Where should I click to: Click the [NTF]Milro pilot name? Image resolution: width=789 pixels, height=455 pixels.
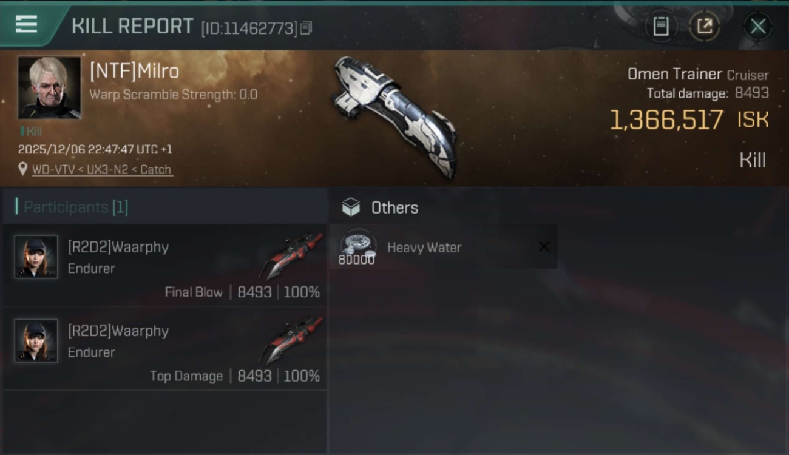[134, 72]
